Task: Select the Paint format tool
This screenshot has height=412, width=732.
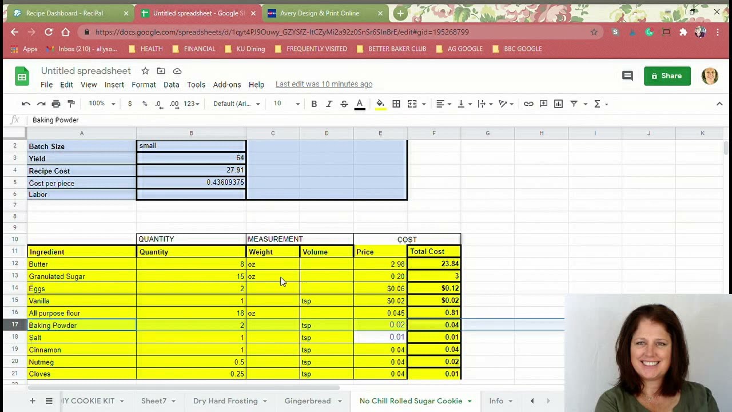Action: (71, 104)
